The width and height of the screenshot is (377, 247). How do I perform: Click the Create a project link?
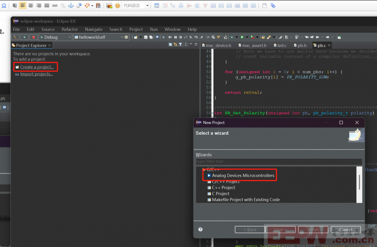pos(37,67)
